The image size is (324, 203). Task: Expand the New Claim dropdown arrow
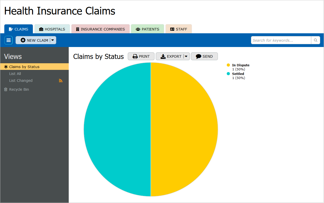coord(53,40)
